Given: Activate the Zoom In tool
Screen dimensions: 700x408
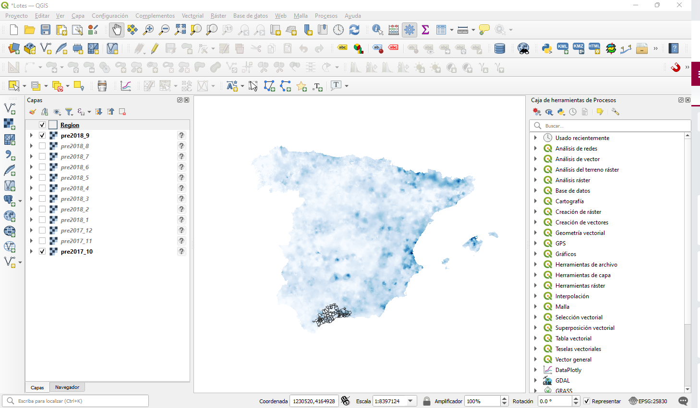Looking at the screenshot, I should coord(148,29).
